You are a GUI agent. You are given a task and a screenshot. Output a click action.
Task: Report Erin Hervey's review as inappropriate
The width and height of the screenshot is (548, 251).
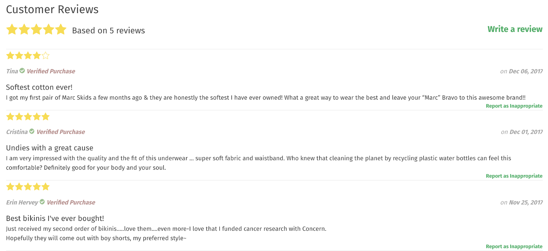(x=514, y=247)
